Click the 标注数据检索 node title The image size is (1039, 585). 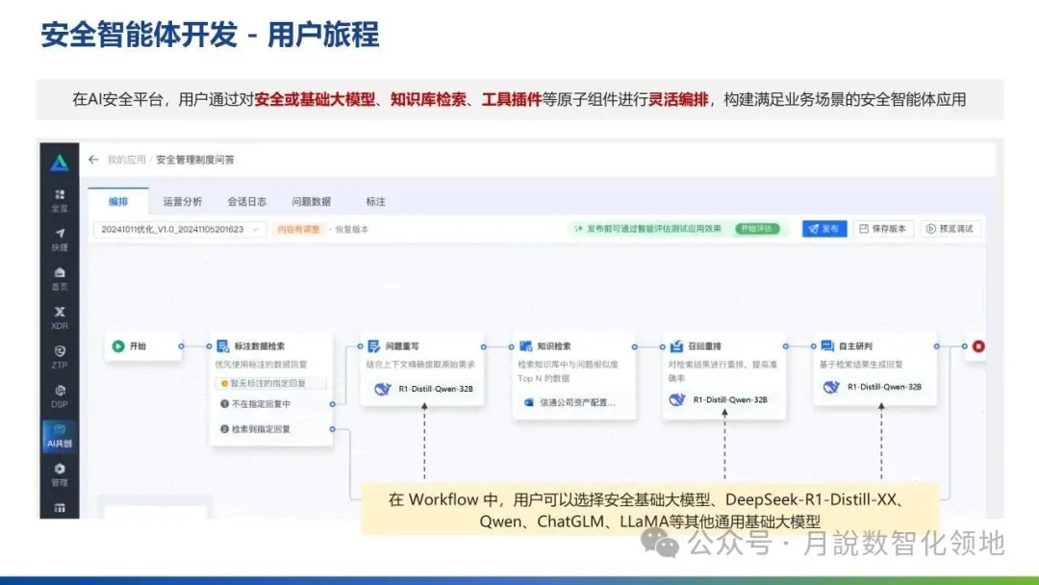click(260, 345)
